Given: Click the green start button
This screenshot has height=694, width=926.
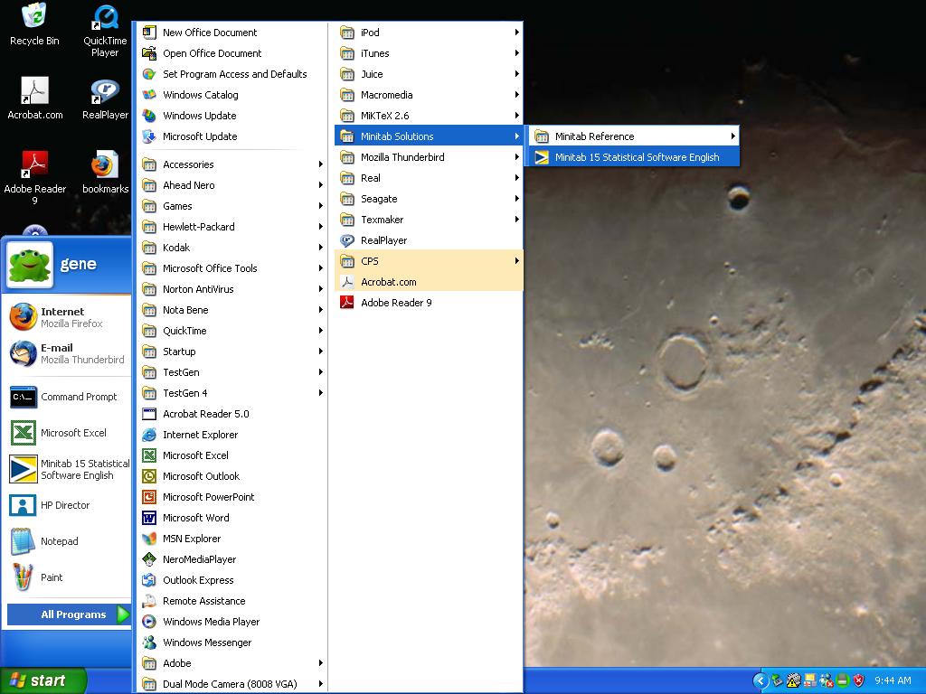Looking at the screenshot, I should (x=43, y=680).
